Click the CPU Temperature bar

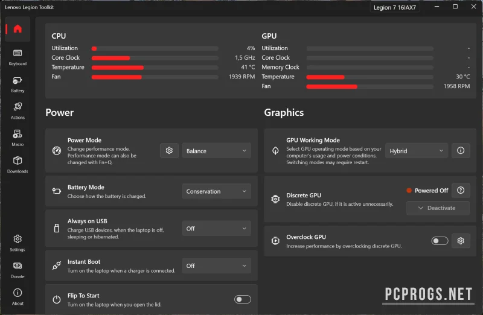(155, 68)
